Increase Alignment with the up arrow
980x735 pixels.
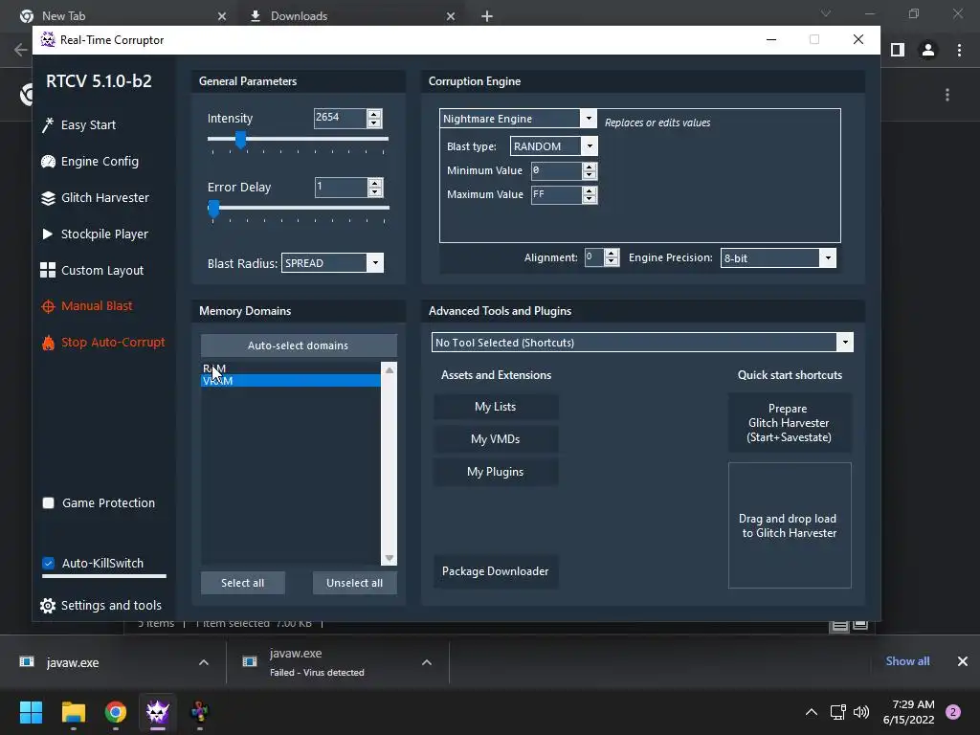tap(612, 253)
